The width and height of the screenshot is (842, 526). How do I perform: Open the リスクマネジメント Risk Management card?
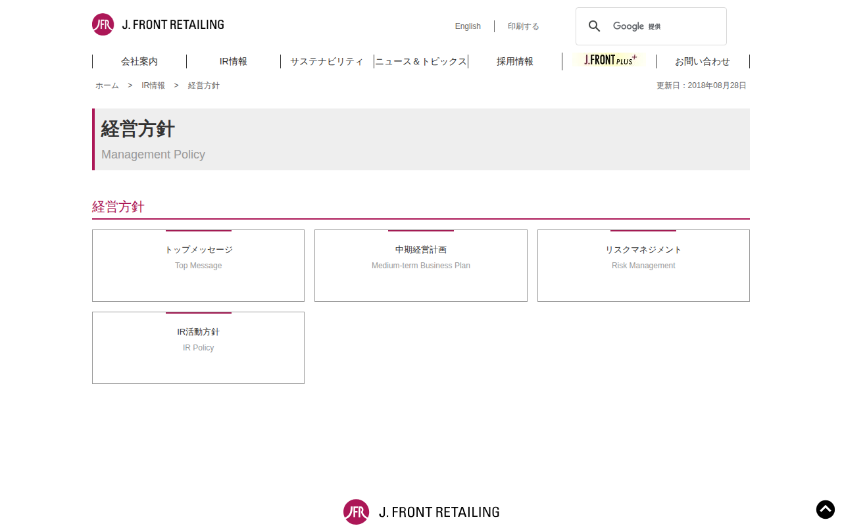point(643,266)
